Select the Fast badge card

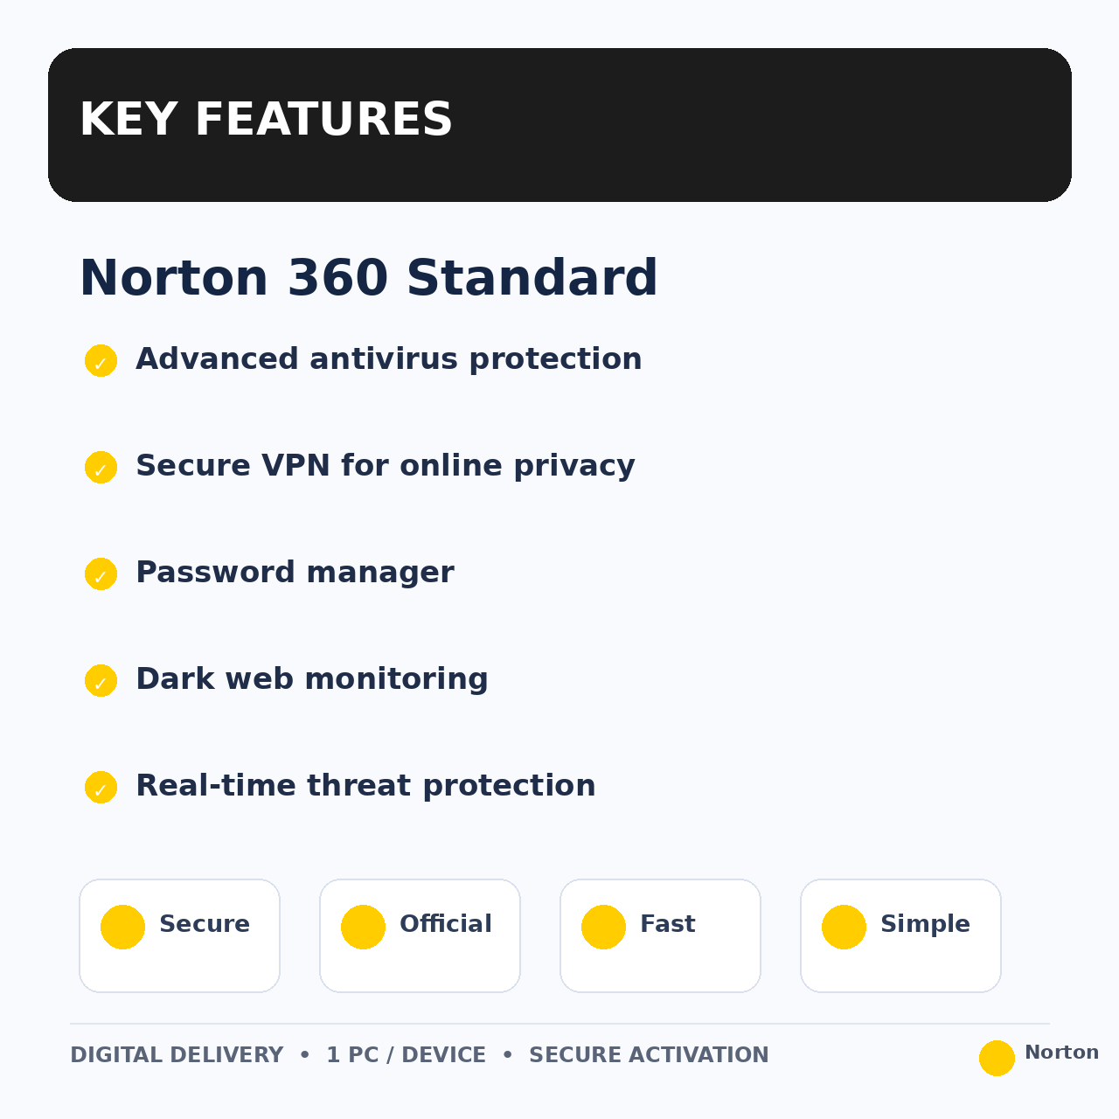(660, 935)
